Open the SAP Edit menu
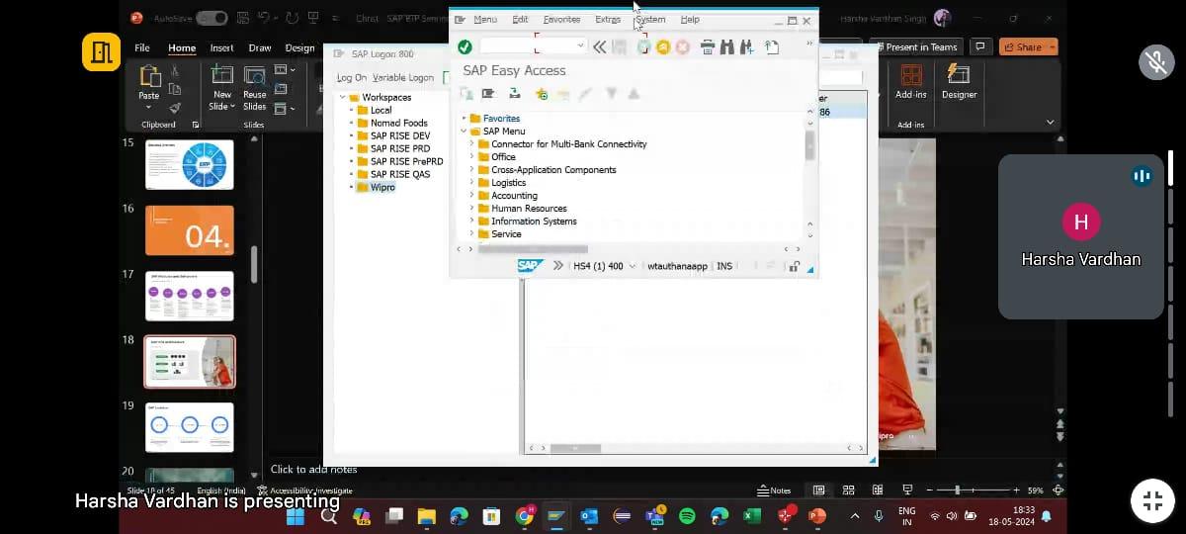The width and height of the screenshot is (1186, 534). [x=520, y=20]
